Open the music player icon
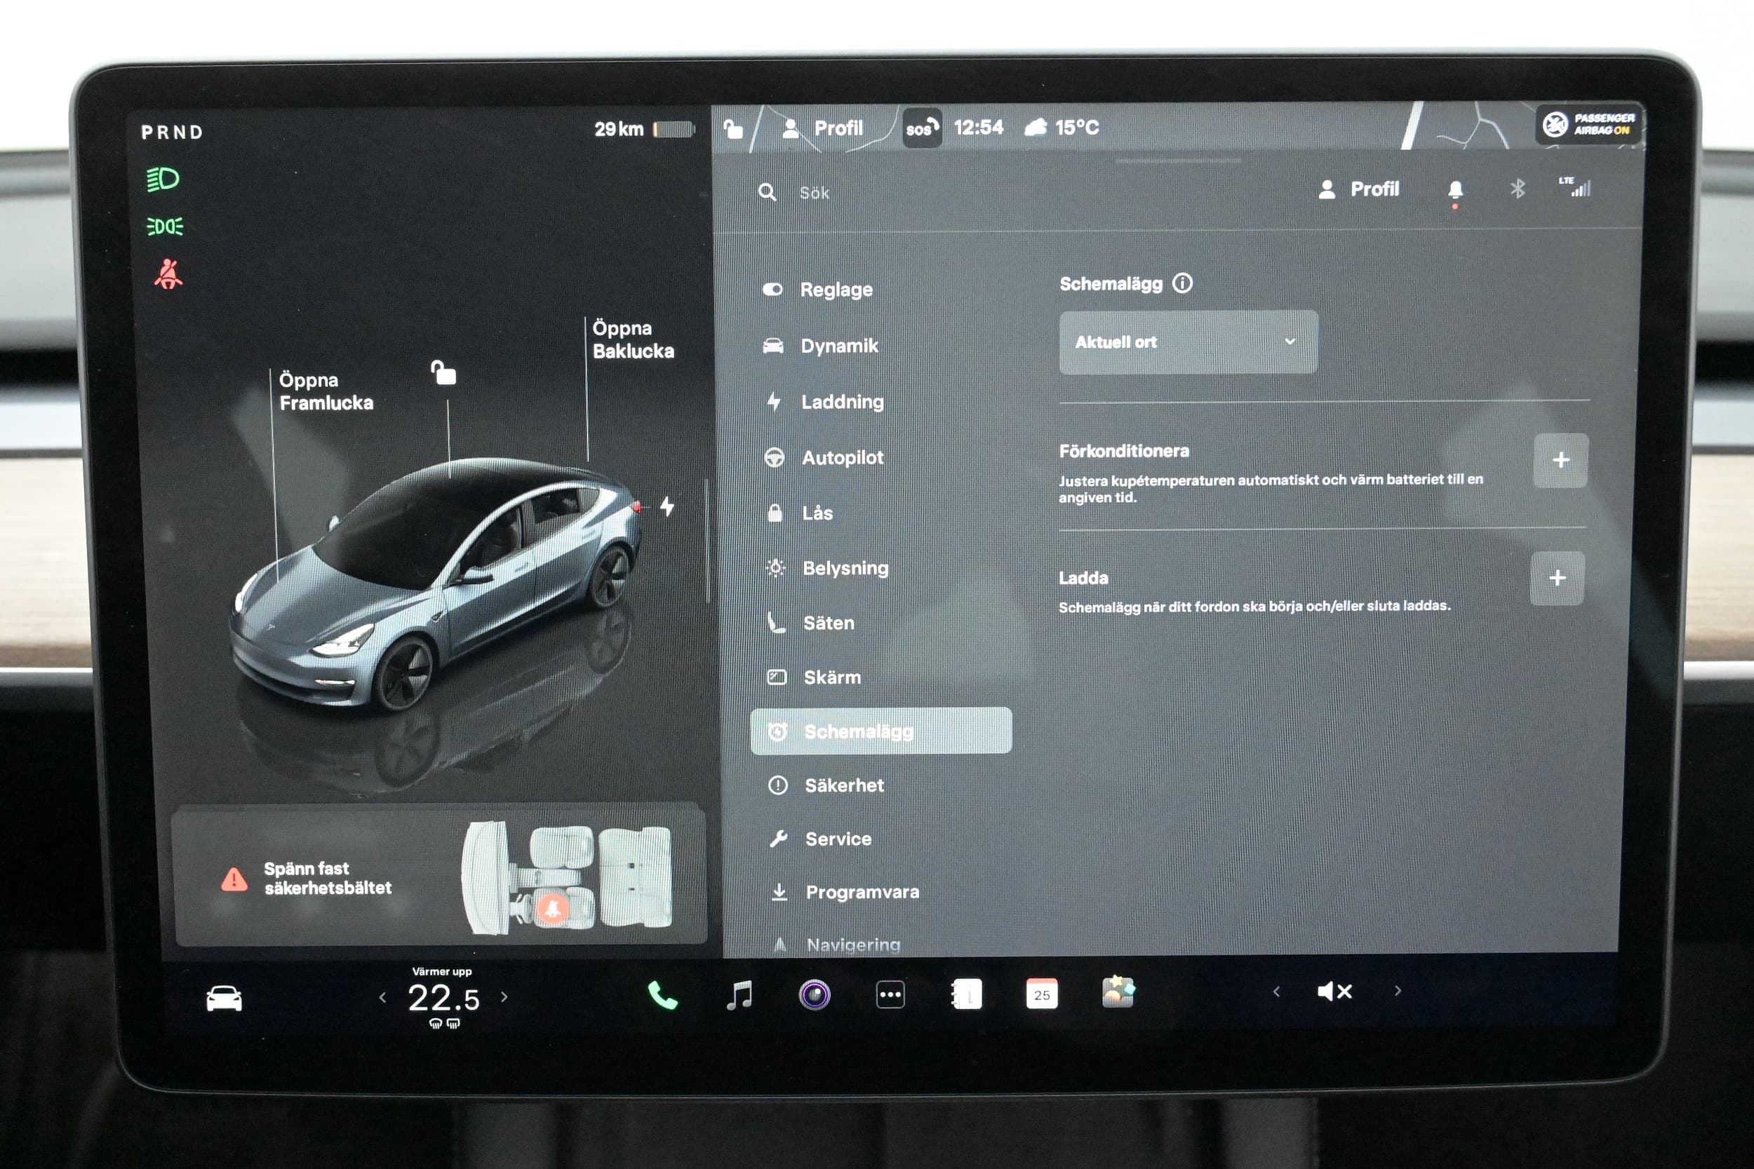 (739, 994)
